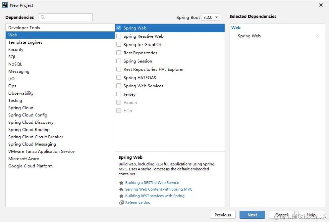Image resolution: width=329 pixels, height=222 pixels.
Task: Uncheck the Spring Web checkbox
Action: click(x=119, y=28)
